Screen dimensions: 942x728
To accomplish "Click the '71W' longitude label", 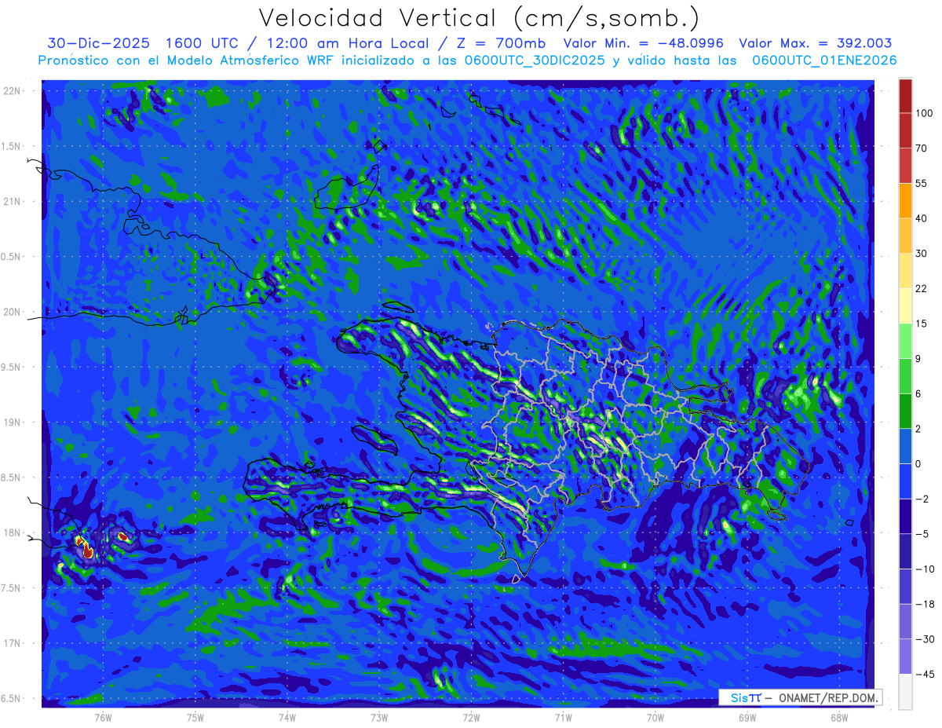I will tap(563, 717).
